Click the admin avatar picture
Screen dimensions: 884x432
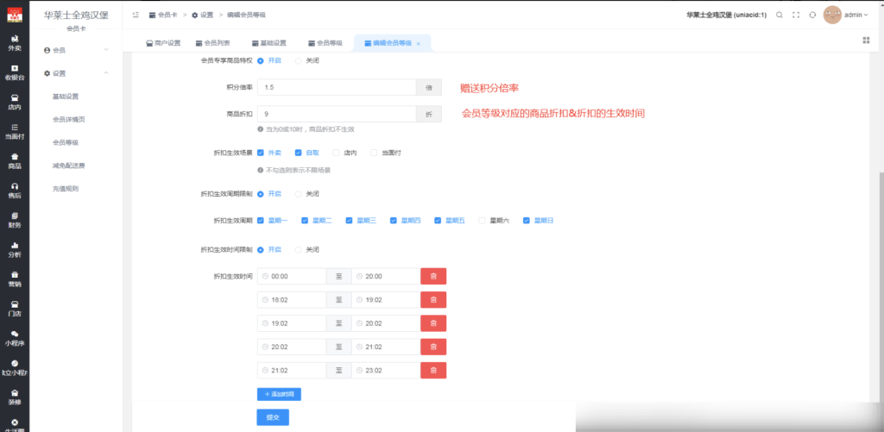pos(832,16)
